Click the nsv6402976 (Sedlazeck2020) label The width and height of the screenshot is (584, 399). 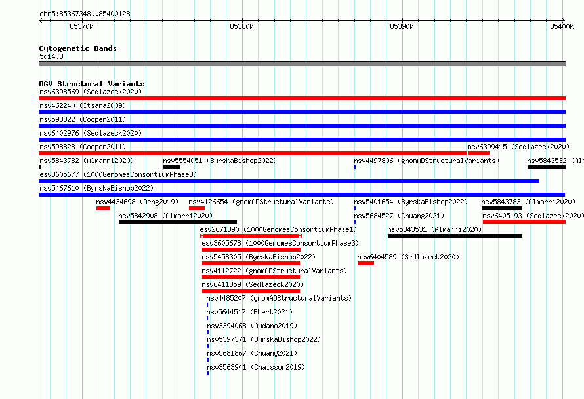click(x=91, y=133)
